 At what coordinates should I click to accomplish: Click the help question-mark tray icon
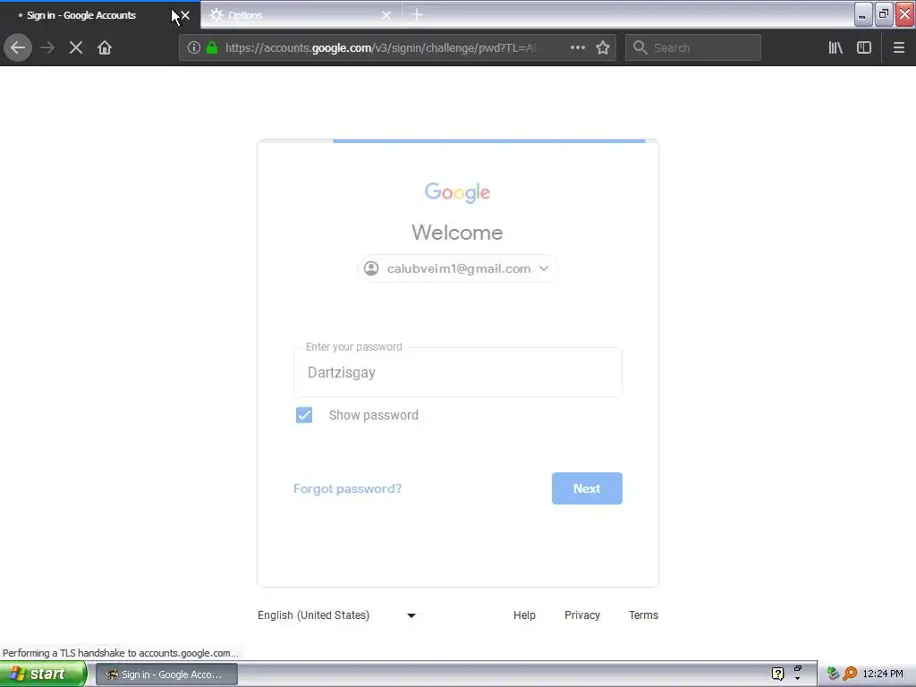777,674
